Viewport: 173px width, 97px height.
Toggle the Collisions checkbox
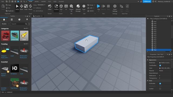click(x=34, y=8)
